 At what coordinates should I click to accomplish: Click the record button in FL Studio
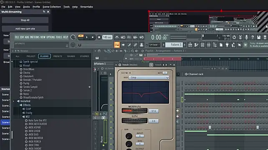click(x=99, y=37)
